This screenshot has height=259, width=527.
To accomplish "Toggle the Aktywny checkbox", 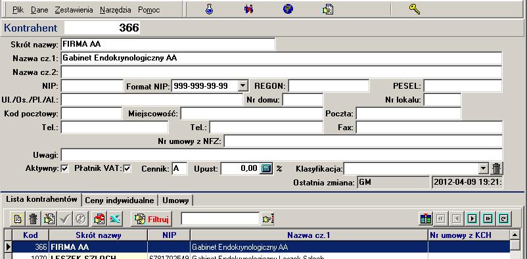I will pyautogui.click(x=65, y=168).
